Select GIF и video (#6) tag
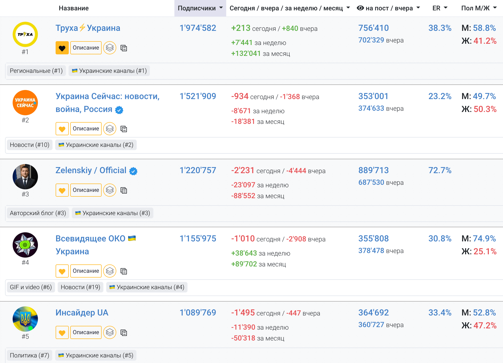This screenshot has width=503, height=363. pyautogui.click(x=31, y=287)
